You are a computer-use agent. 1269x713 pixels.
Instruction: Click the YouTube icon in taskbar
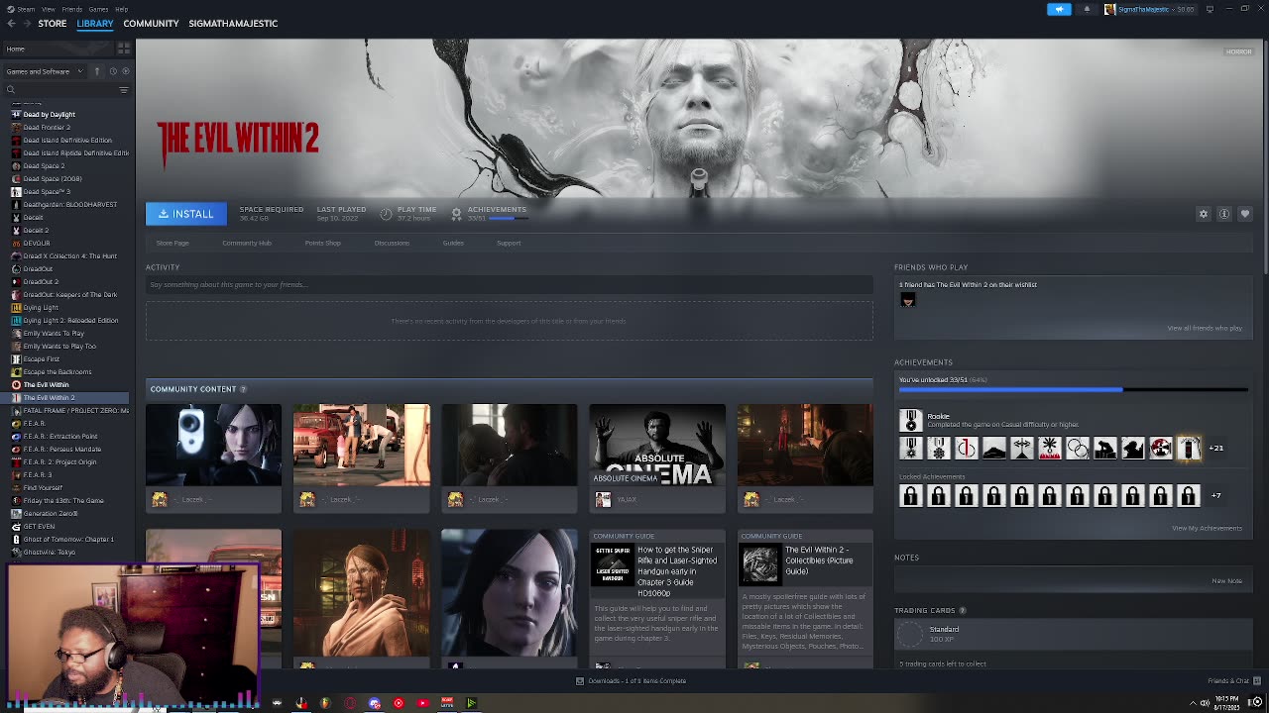tap(422, 703)
